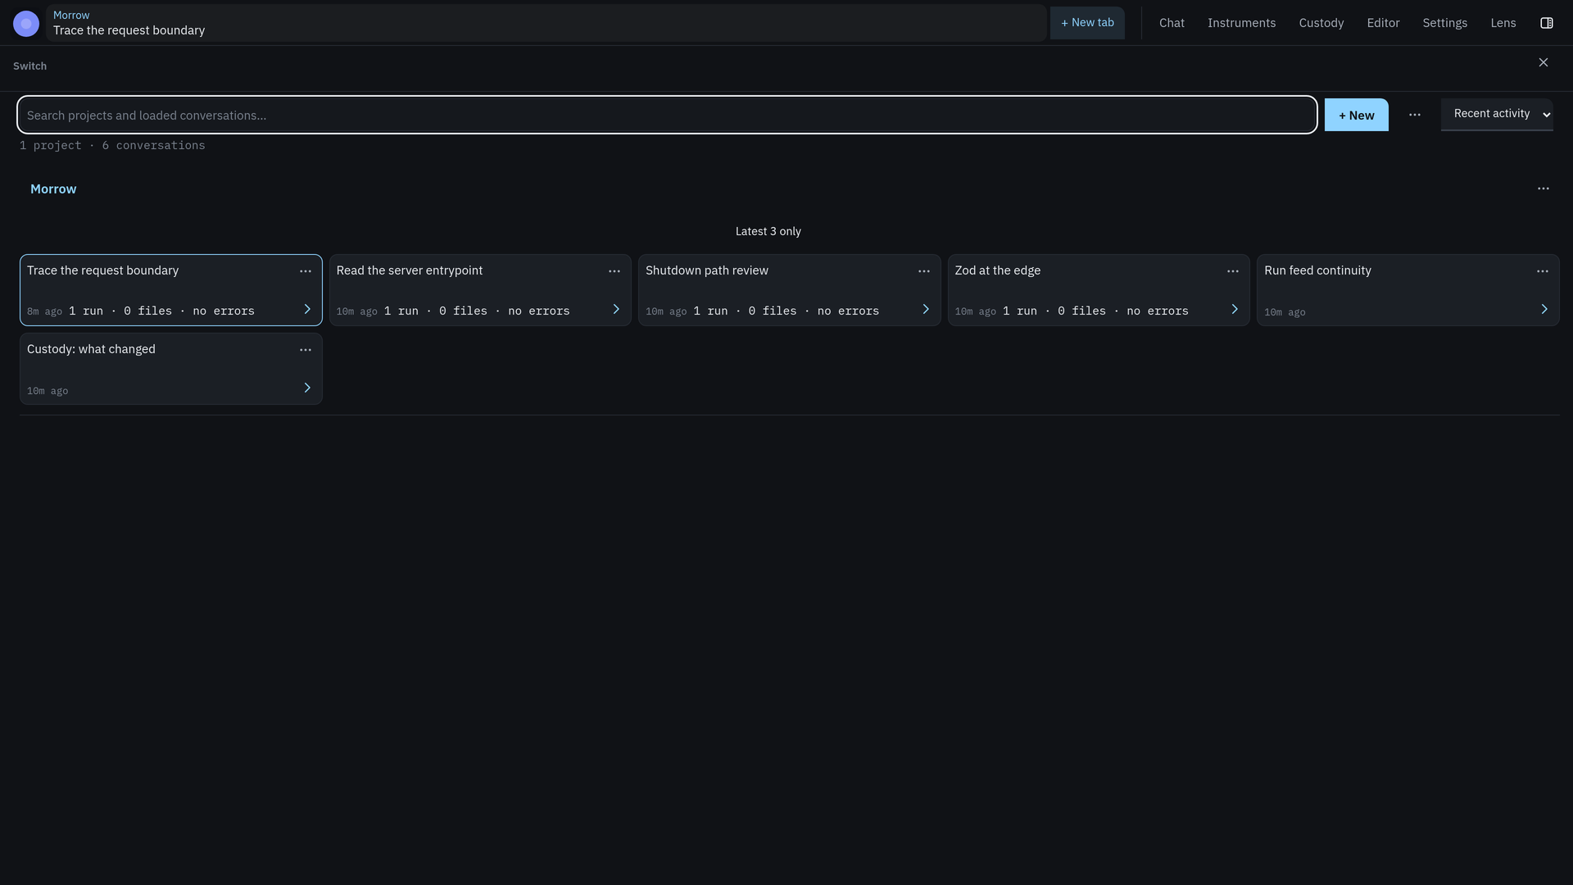Open Zod at the edge via chevron arrow
The height and width of the screenshot is (885, 1573).
[1235, 309]
